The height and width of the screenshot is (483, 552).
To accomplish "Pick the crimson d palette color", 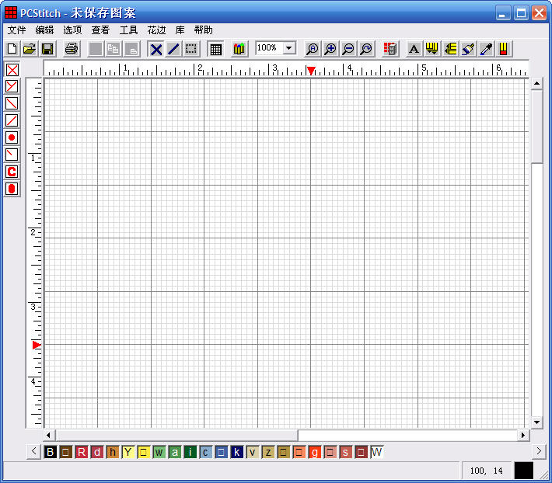I will pos(97,452).
